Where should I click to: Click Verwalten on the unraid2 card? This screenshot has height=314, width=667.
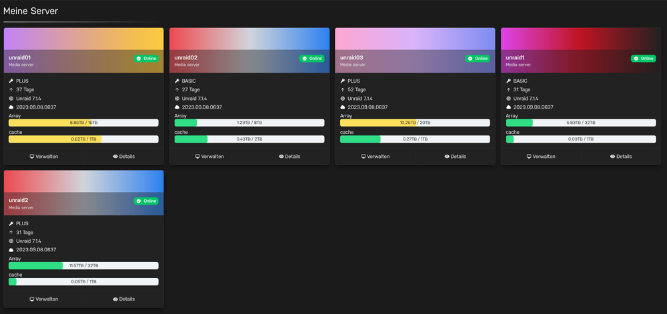44,299
